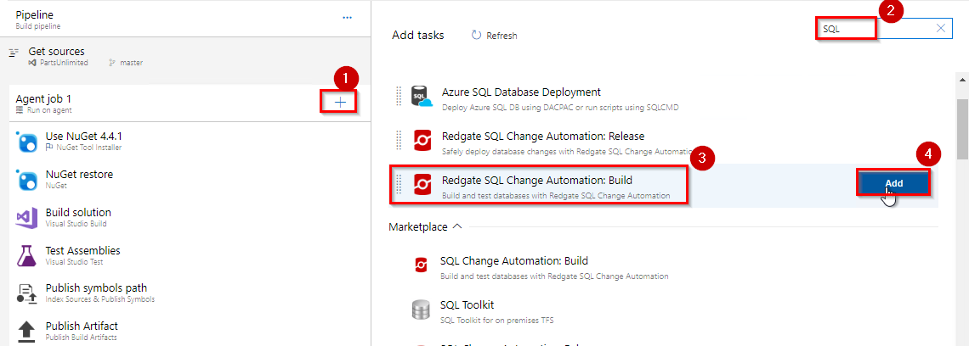Click 'Redgate SQL Change Automation: Release' title
This screenshot has width=969, height=346.
543,136
